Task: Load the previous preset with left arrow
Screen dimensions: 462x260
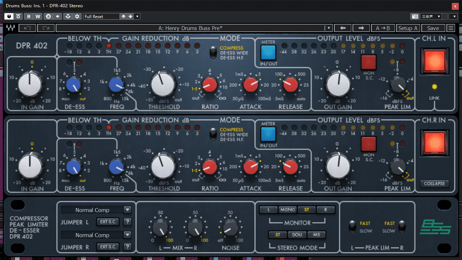Action: pyautogui.click(x=343, y=28)
